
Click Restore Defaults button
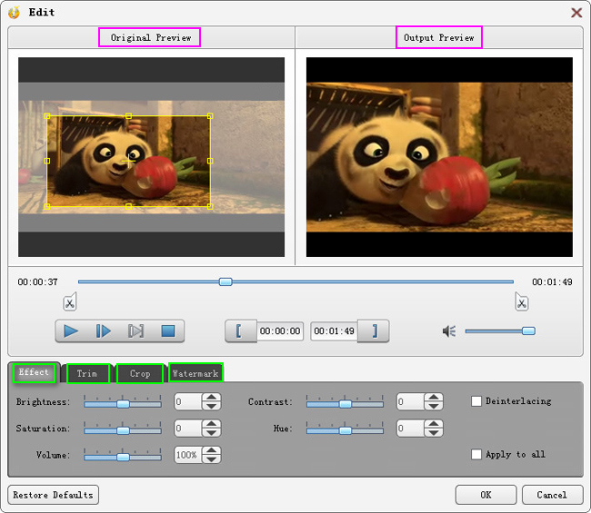coord(53,495)
